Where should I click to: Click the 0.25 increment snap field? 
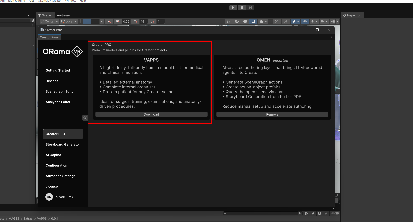point(126,21)
